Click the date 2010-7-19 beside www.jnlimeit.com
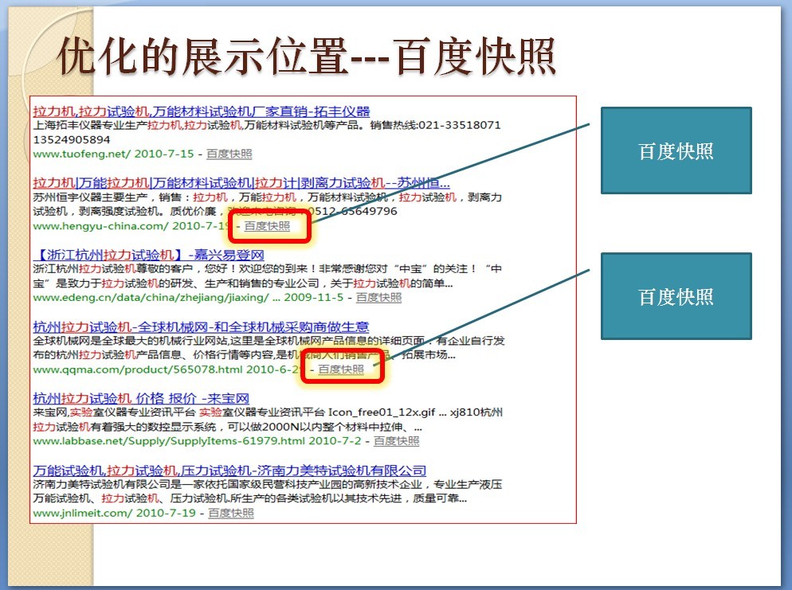 point(166,514)
